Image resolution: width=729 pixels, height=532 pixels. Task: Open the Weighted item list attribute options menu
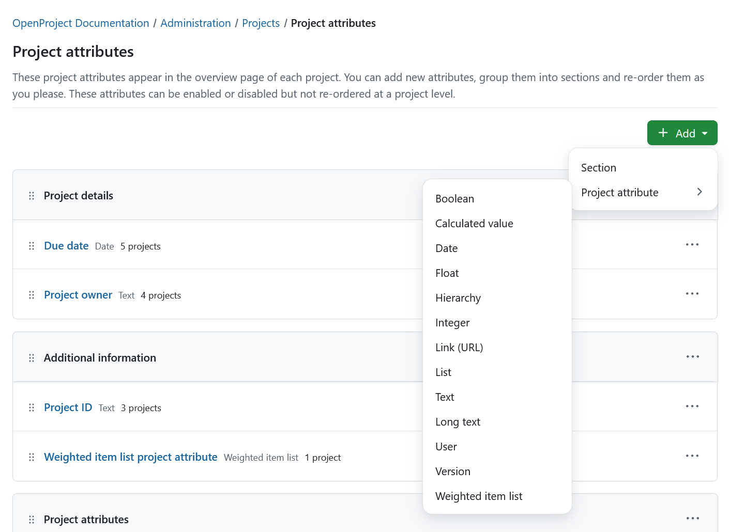[692, 456]
